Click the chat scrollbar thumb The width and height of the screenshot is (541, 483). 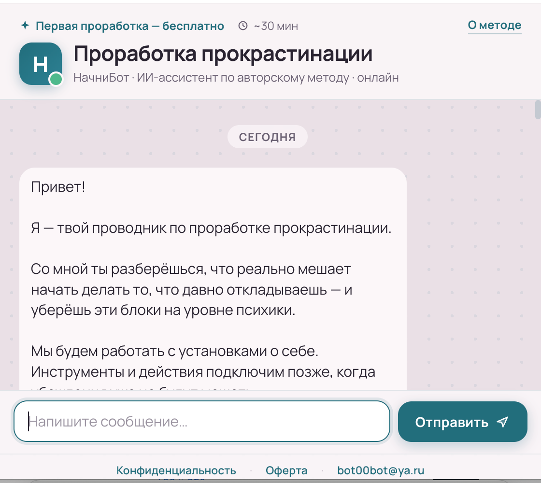point(538,110)
